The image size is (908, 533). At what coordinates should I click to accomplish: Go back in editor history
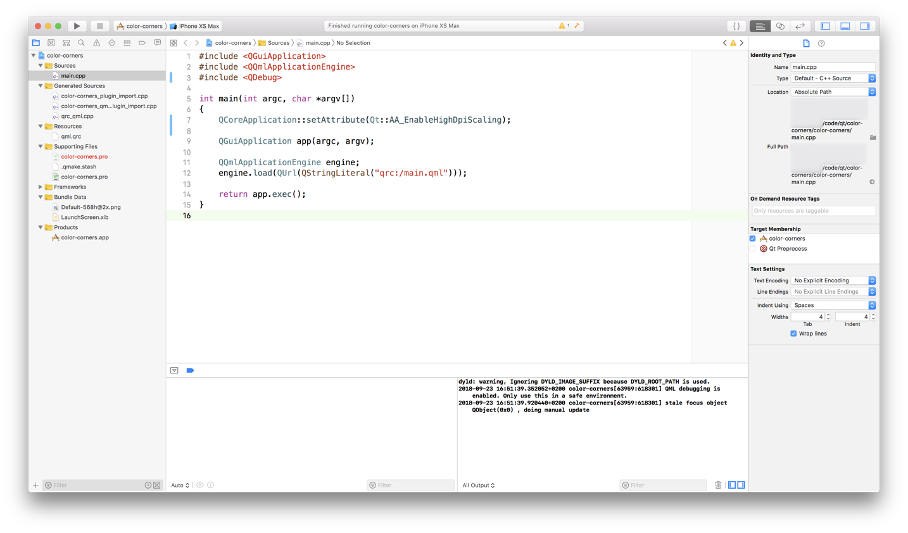[186, 43]
